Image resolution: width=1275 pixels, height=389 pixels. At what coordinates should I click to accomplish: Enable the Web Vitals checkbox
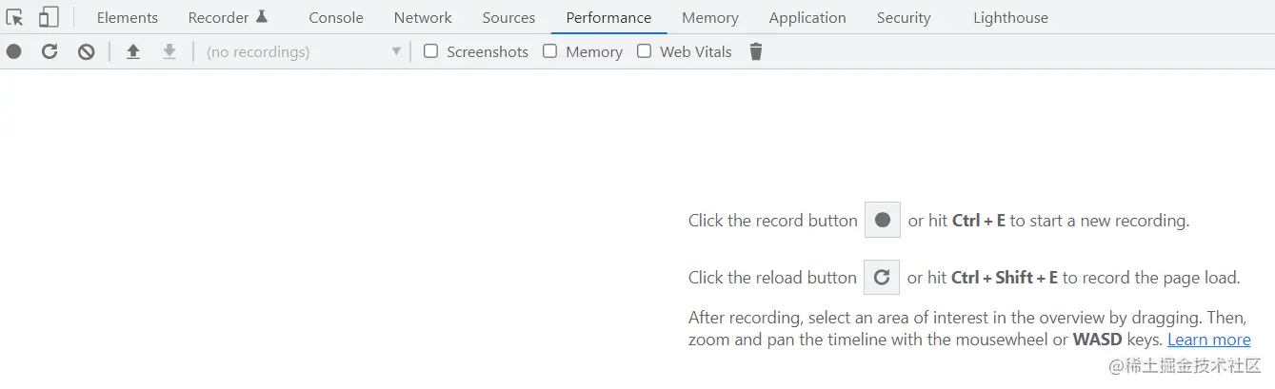point(644,51)
